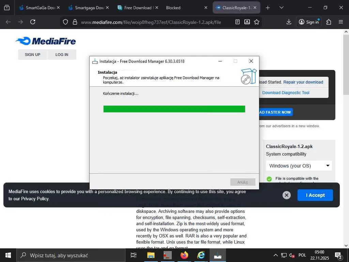The height and width of the screenshot is (262, 349).
Task: Click the DOWNLOAD FASTER NOW button
Action: pos(275,112)
